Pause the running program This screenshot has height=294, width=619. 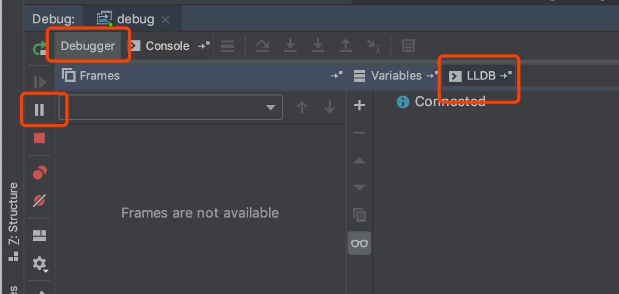click(39, 110)
